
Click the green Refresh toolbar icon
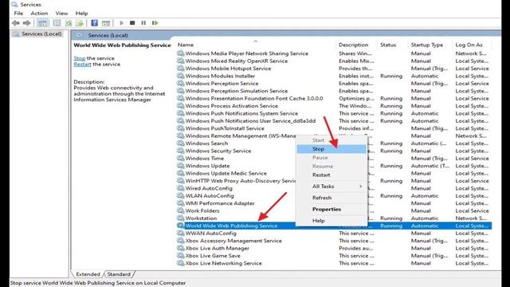(69, 23)
